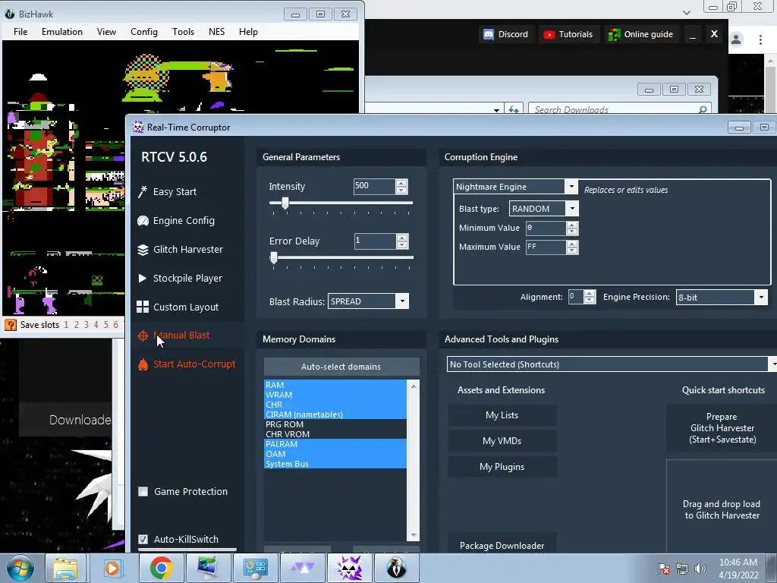Click BizHawk save slots question icon

(x=10, y=325)
